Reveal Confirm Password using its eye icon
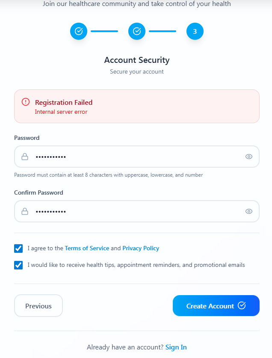This screenshot has width=272, height=358. click(249, 211)
